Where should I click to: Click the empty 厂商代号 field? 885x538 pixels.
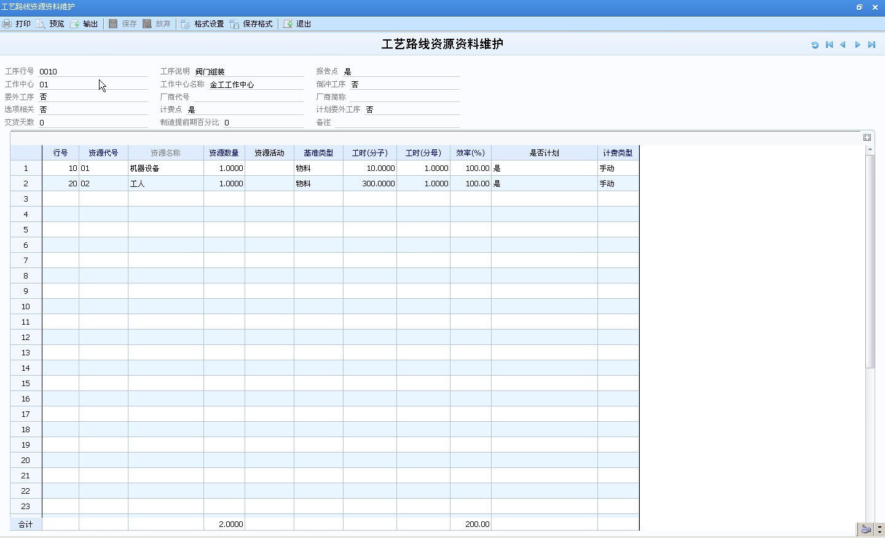pyautogui.click(x=249, y=97)
